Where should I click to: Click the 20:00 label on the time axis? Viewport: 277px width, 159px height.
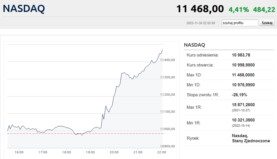[x=114, y=152]
